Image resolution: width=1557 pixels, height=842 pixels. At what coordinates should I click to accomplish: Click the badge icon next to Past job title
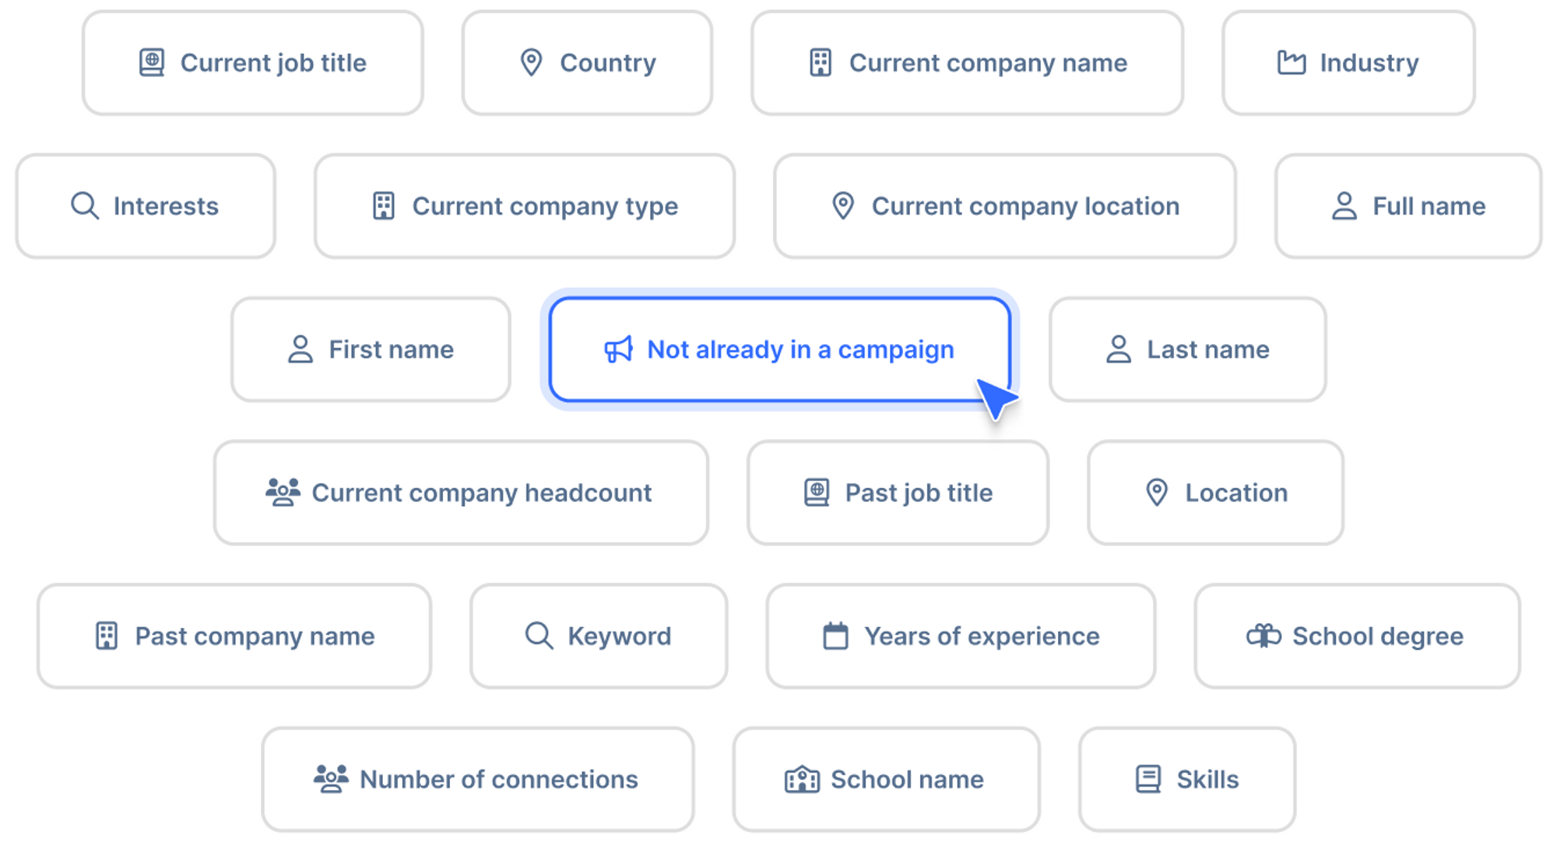point(817,493)
